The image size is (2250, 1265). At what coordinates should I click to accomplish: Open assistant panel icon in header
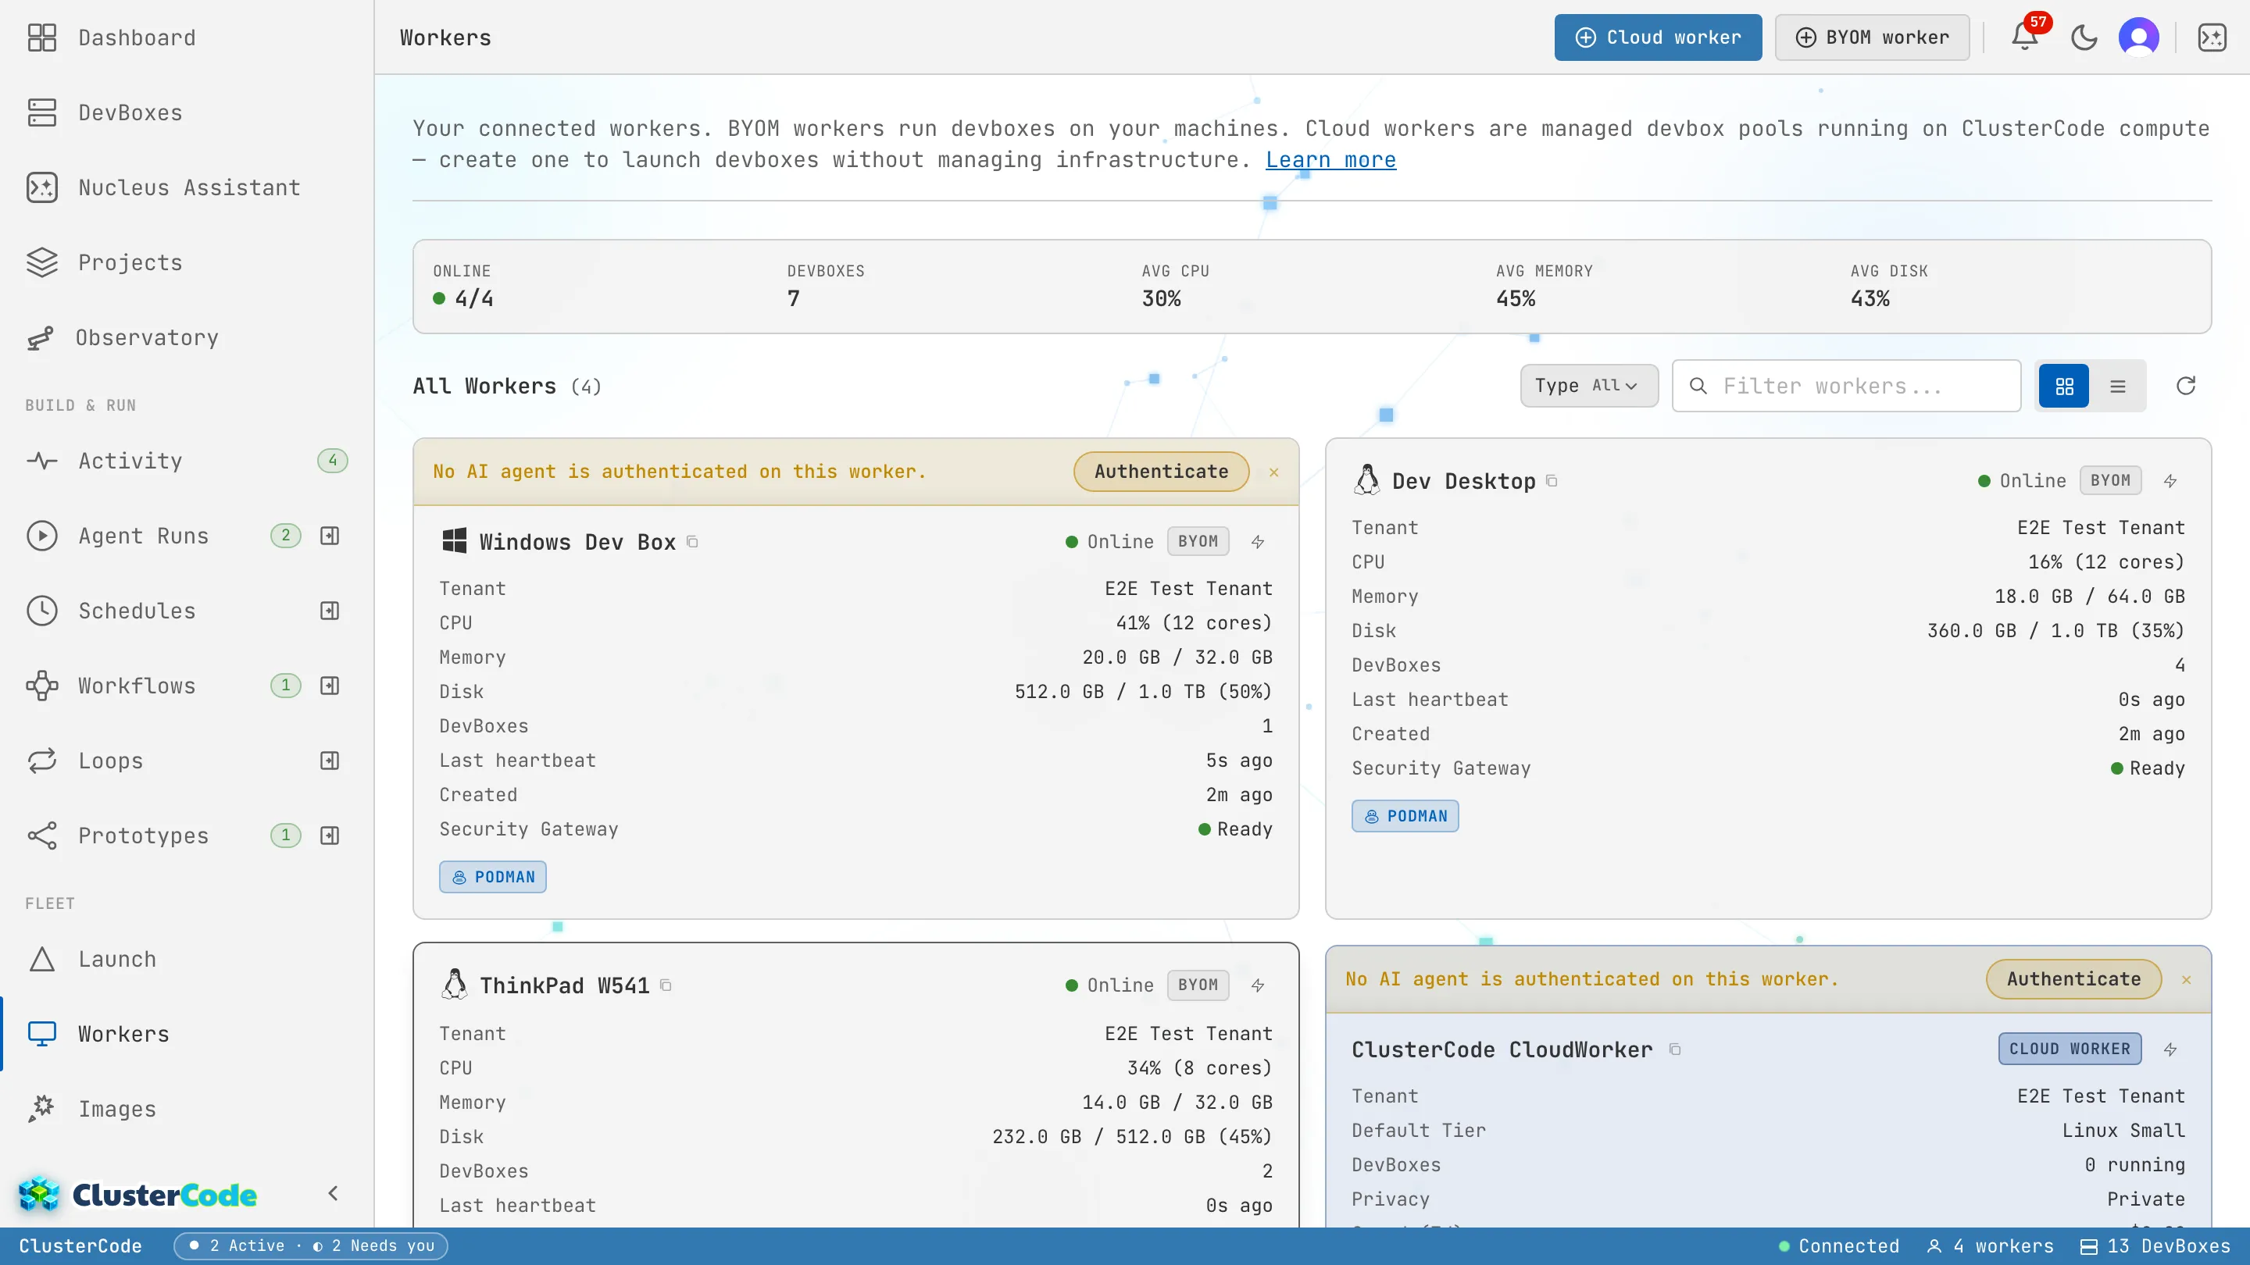[2212, 37]
